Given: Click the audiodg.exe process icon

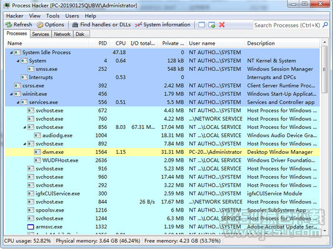Looking at the screenshot, I should tap(37, 136).
